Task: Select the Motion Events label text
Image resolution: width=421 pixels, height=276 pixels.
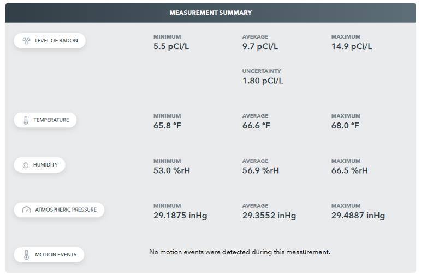Action: point(56,255)
